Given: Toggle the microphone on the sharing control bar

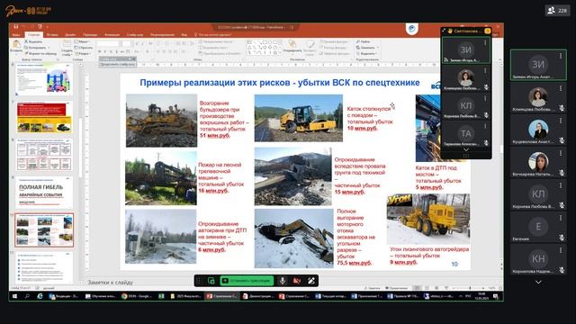Looking at the screenshot, I should (x=282, y=281).
